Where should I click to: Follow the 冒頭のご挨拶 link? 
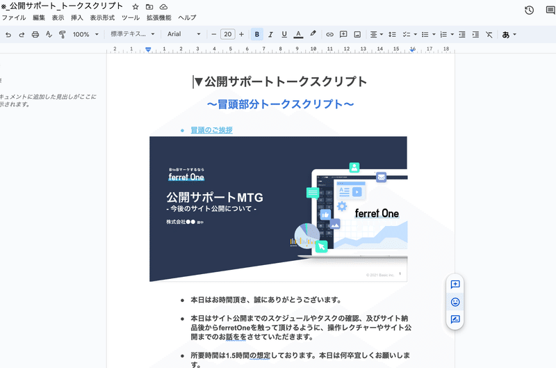(x=212, y=130)
